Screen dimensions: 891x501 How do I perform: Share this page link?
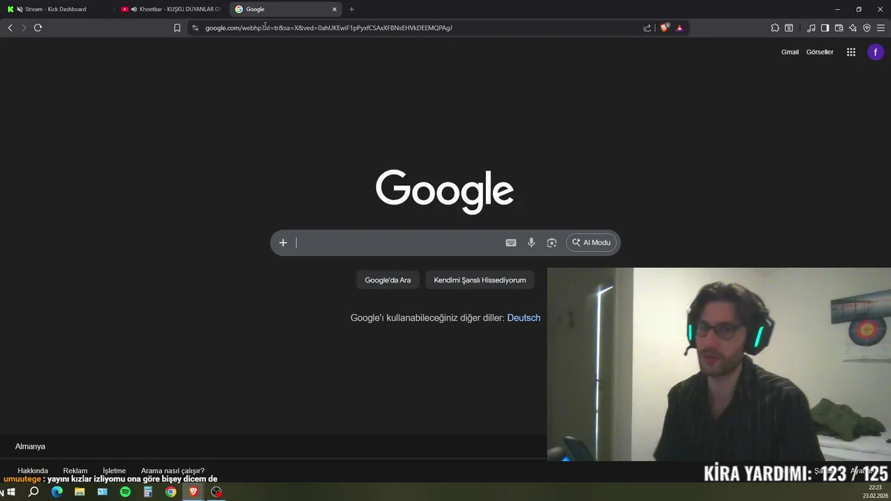coord(647,28)
